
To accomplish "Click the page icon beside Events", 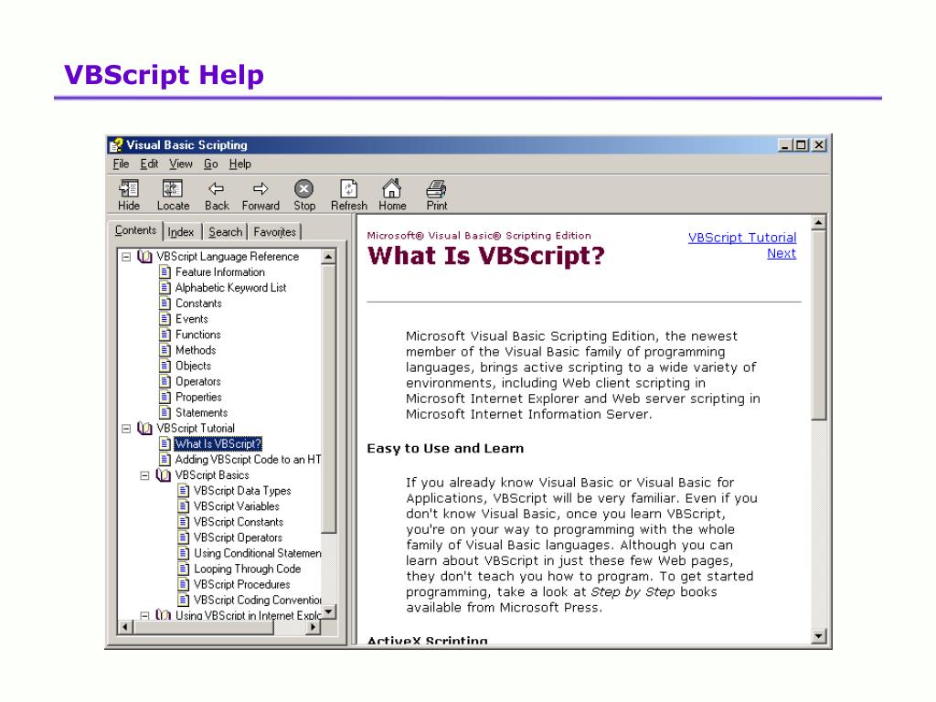I will [165, 319].
